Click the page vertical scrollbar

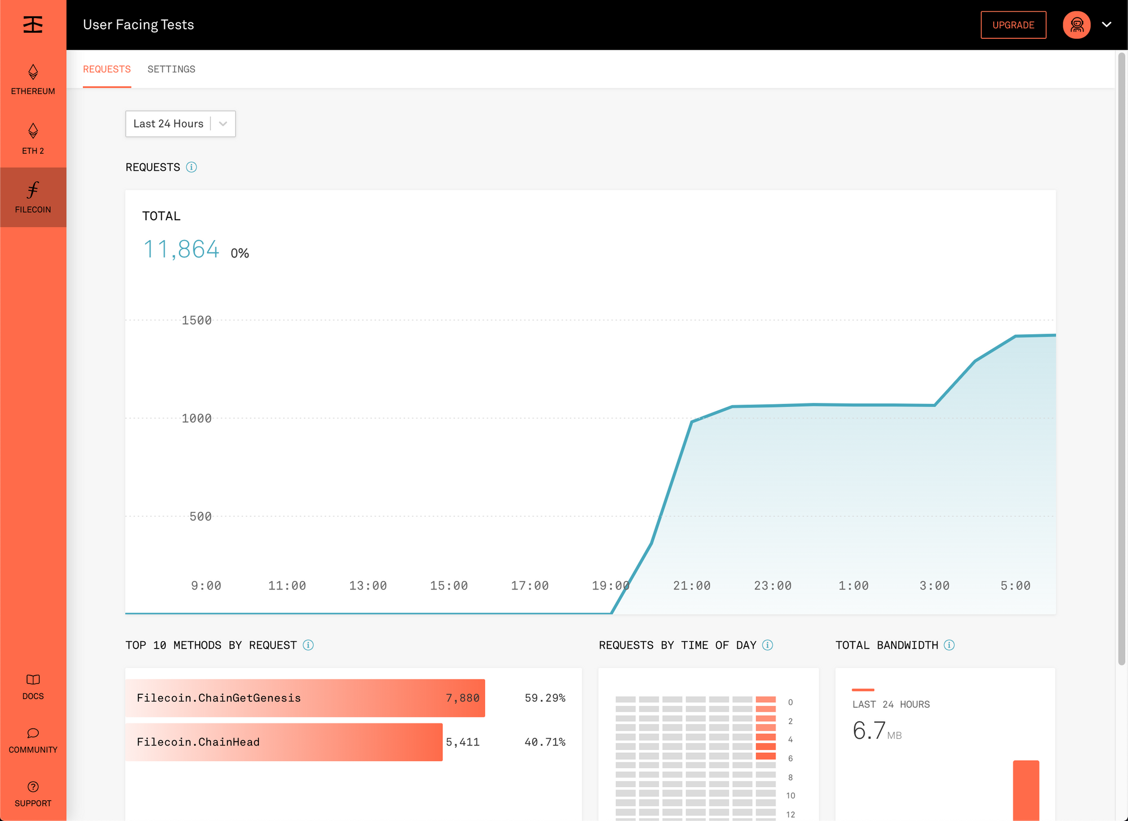[x=1121, y=358]
